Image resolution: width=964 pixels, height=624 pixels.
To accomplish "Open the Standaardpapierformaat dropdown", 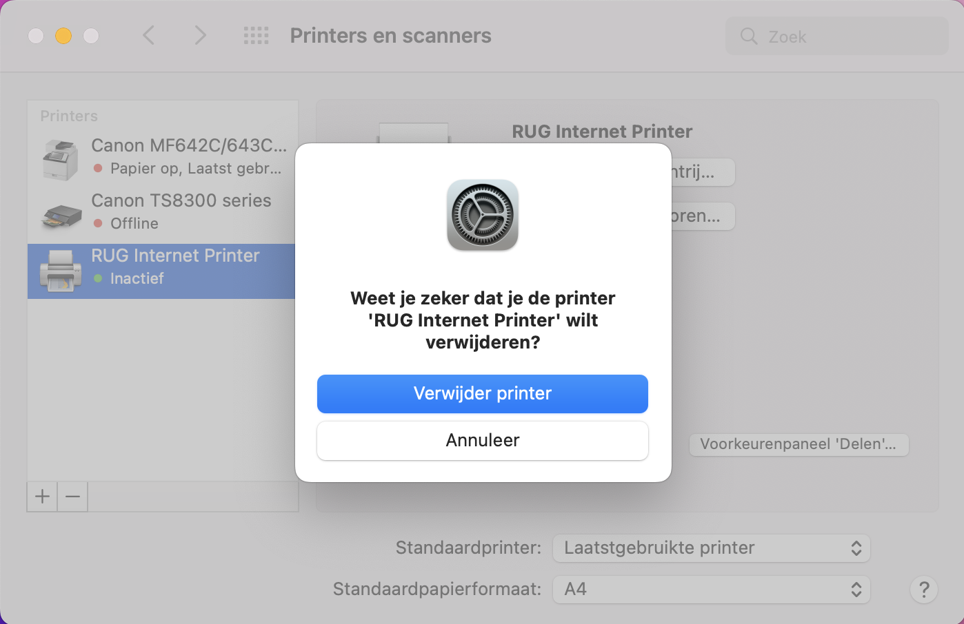I will coord(711,589).
